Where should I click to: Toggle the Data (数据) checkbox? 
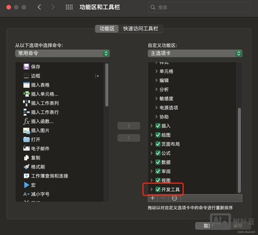pyautogui.click(x=158, y=162)
